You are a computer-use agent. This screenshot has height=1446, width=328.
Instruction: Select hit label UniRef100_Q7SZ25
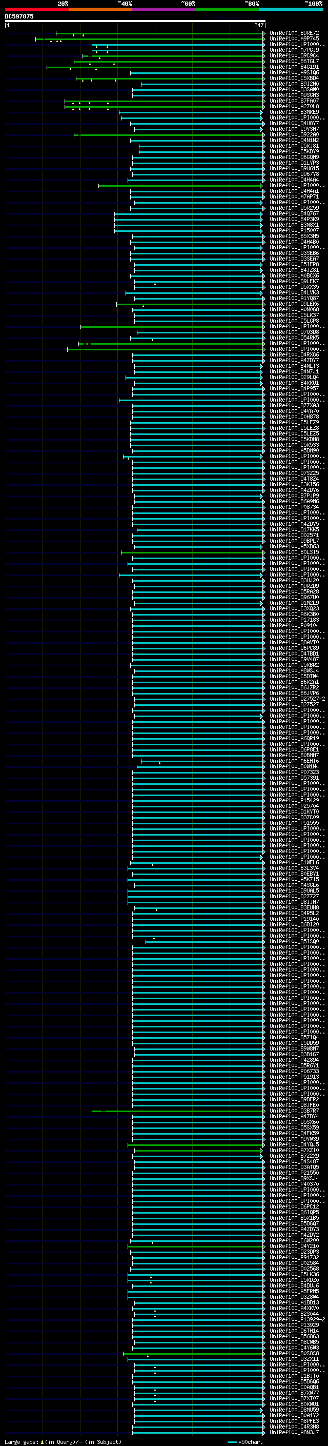[294, 473]
